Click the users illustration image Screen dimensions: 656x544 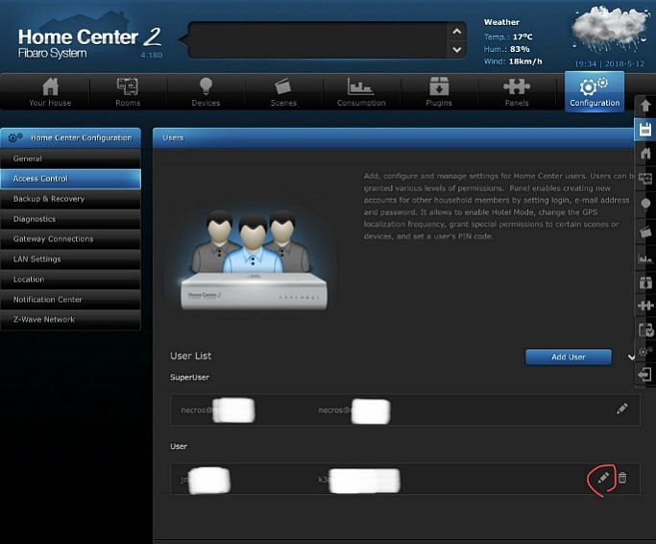pos(254,260)
